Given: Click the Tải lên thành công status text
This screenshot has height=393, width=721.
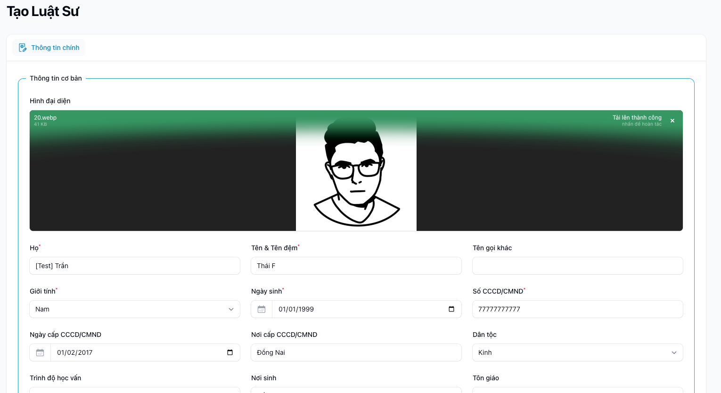Looking at the screenshot, I should [x=637, y=117].
